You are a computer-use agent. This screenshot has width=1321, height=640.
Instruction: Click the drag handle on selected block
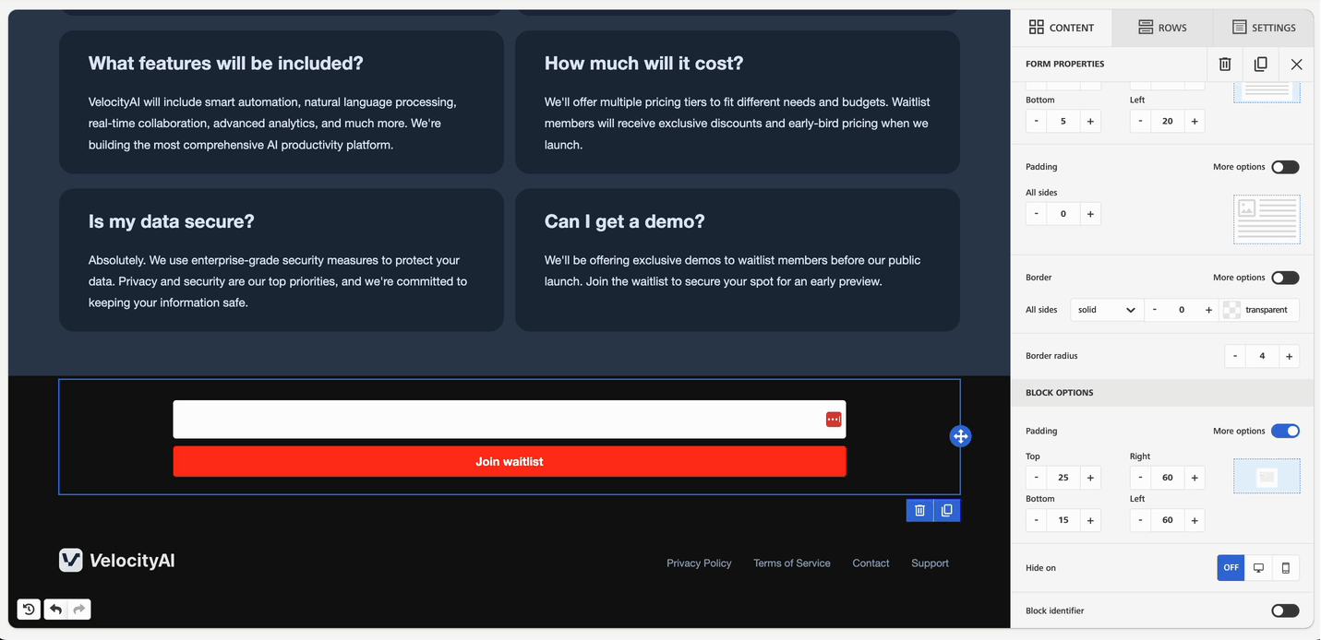click(960, 436)
